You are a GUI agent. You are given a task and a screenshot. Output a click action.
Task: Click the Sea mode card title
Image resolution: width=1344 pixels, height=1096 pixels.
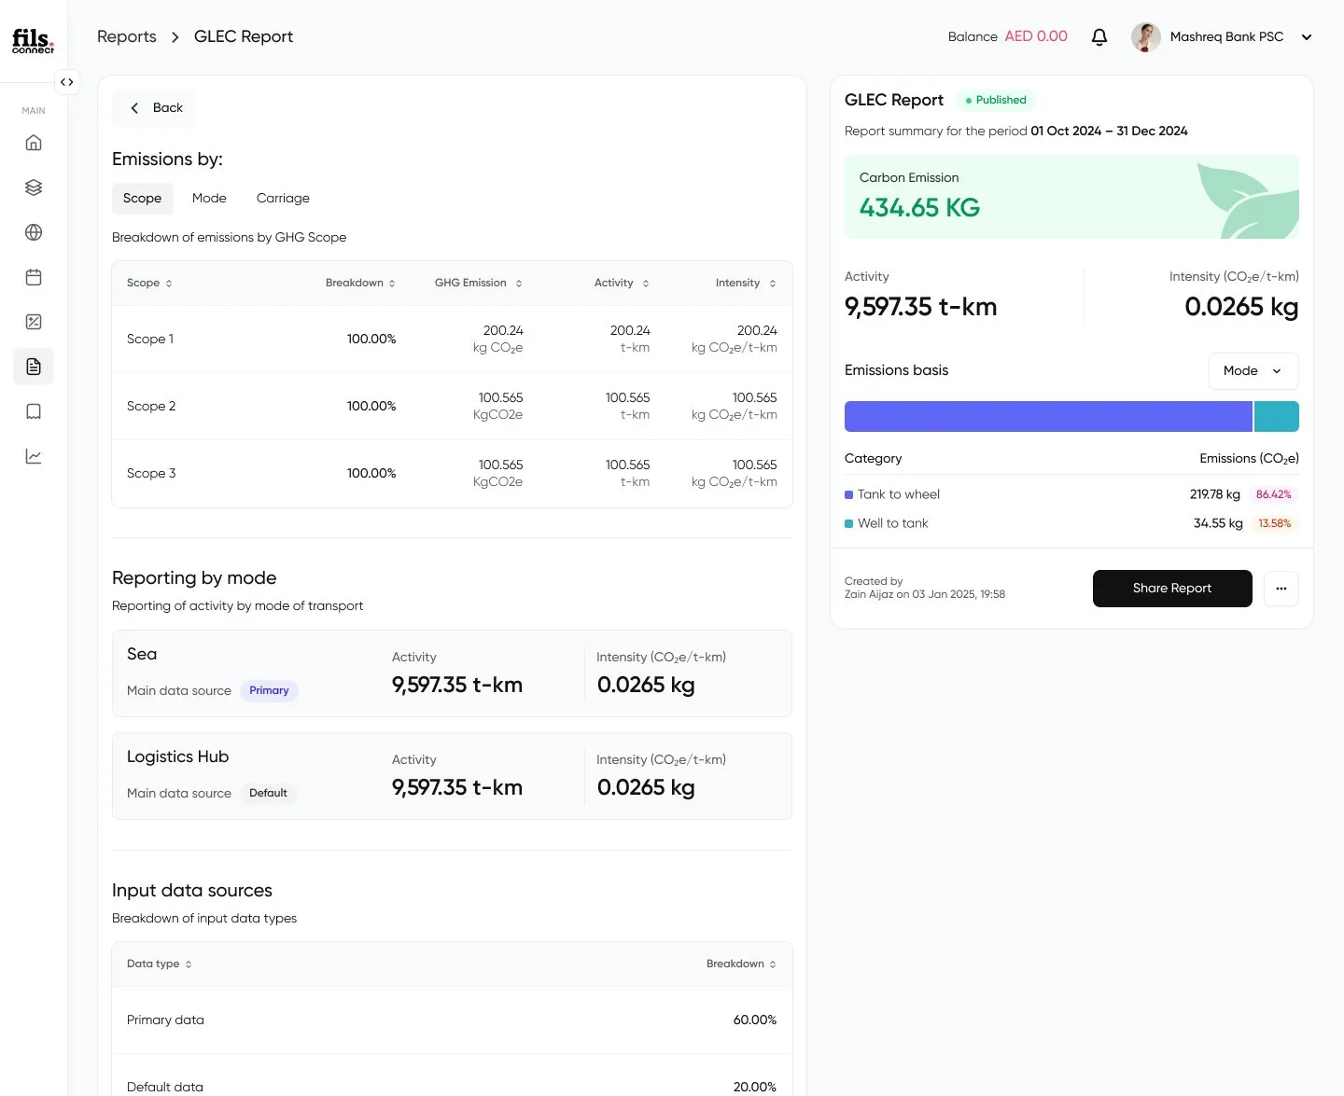142,654
